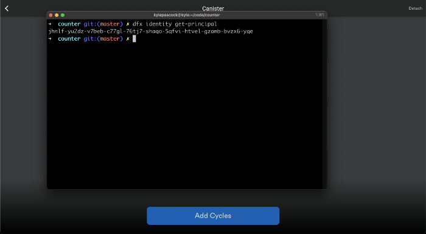Screen dimensions: 426x234
Task: Click 'git:(master)' label on first prompt line
Action: tap(103, 24)
